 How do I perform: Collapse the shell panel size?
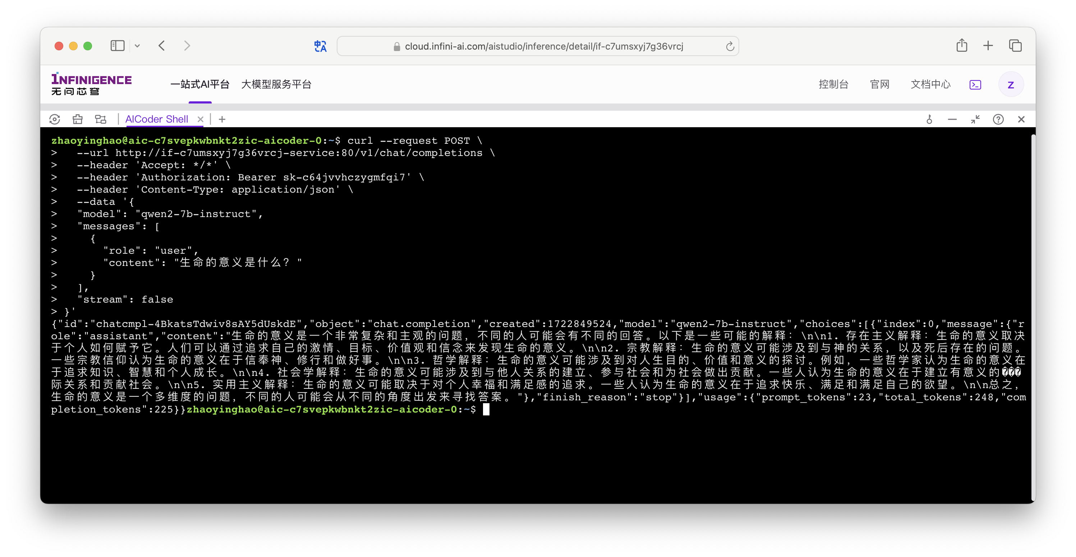975,119
